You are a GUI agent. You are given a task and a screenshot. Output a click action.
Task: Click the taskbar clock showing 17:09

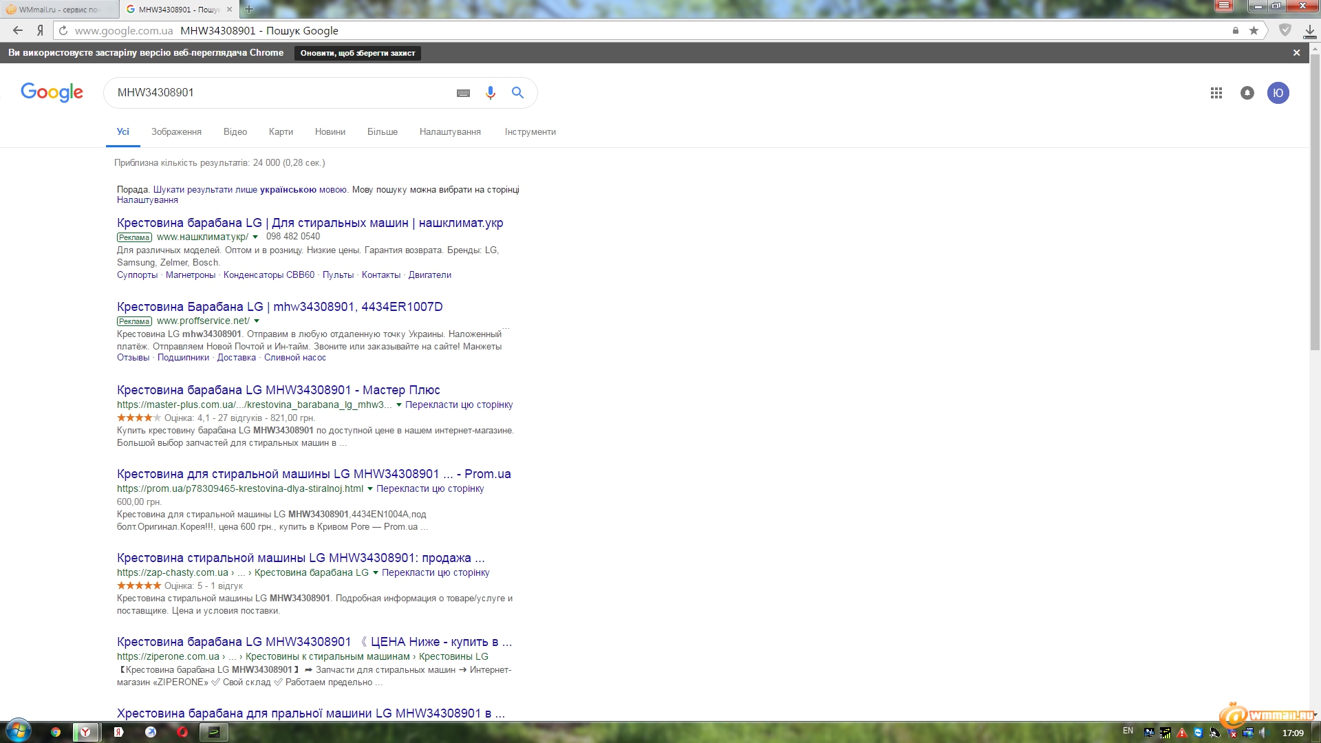tap(1293, 733)
